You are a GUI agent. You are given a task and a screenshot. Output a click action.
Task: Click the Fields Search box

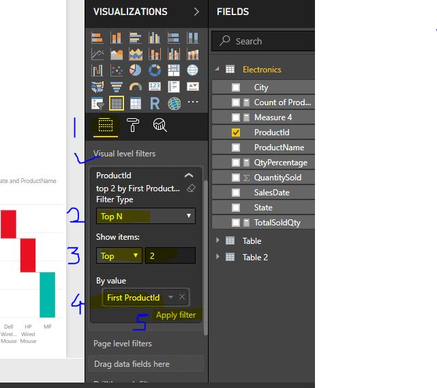click(x=263, y=41)
